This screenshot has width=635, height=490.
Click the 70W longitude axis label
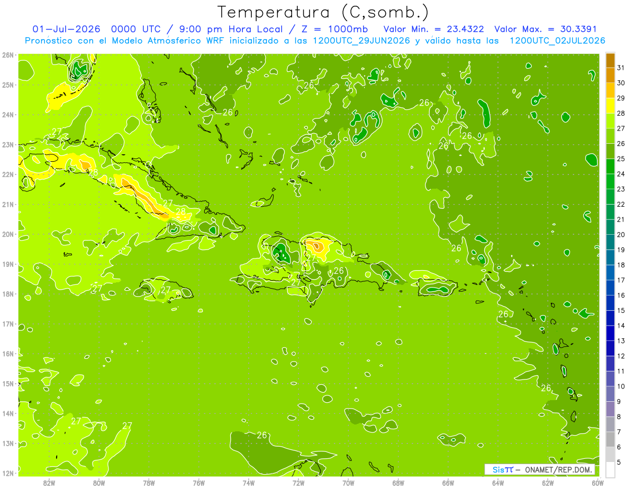pyautogui.click(x=348, y=483)
